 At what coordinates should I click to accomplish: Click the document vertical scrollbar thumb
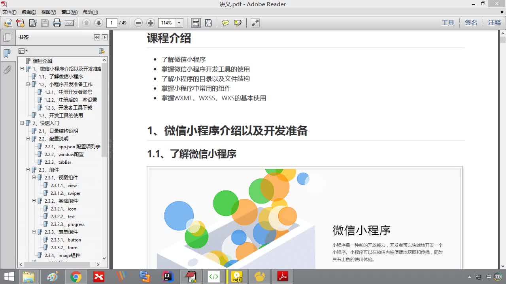tap(502, 40)
